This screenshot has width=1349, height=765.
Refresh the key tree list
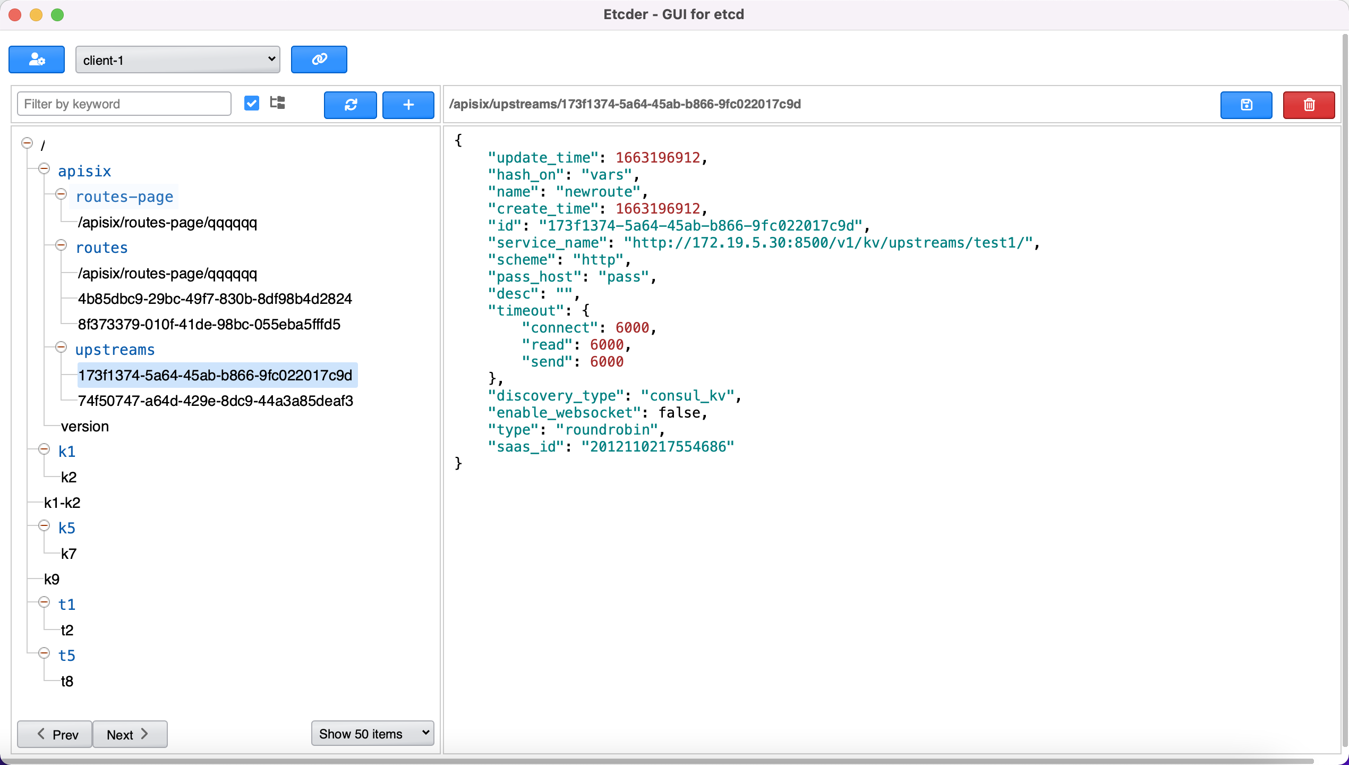[x=351, y=105]
